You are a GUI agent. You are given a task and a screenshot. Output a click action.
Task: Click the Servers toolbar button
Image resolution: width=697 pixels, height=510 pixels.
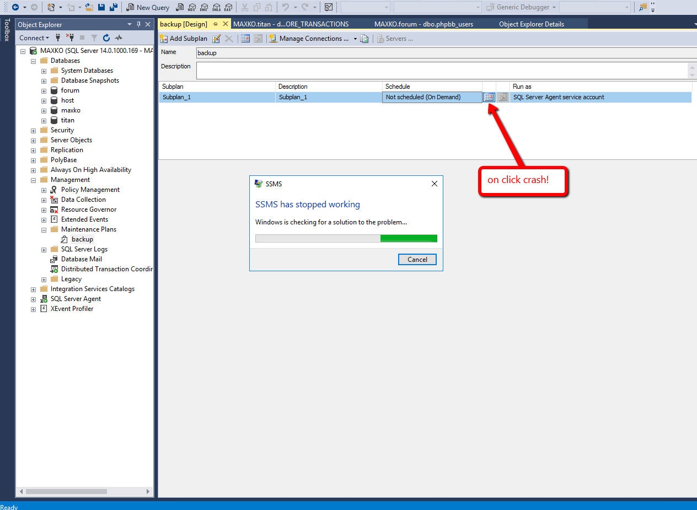coord(395,39)
